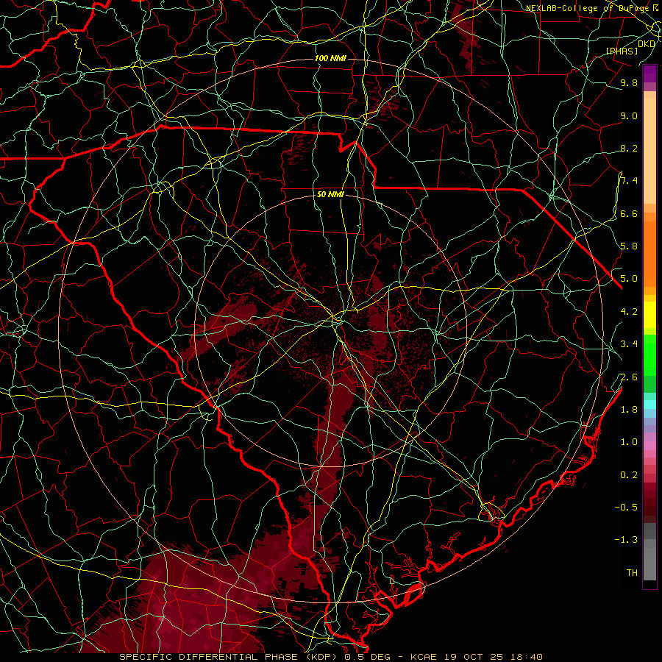The image size is (662, 662).
Task: Click the TH threshold label on the scale
Action: click(632, 573)
